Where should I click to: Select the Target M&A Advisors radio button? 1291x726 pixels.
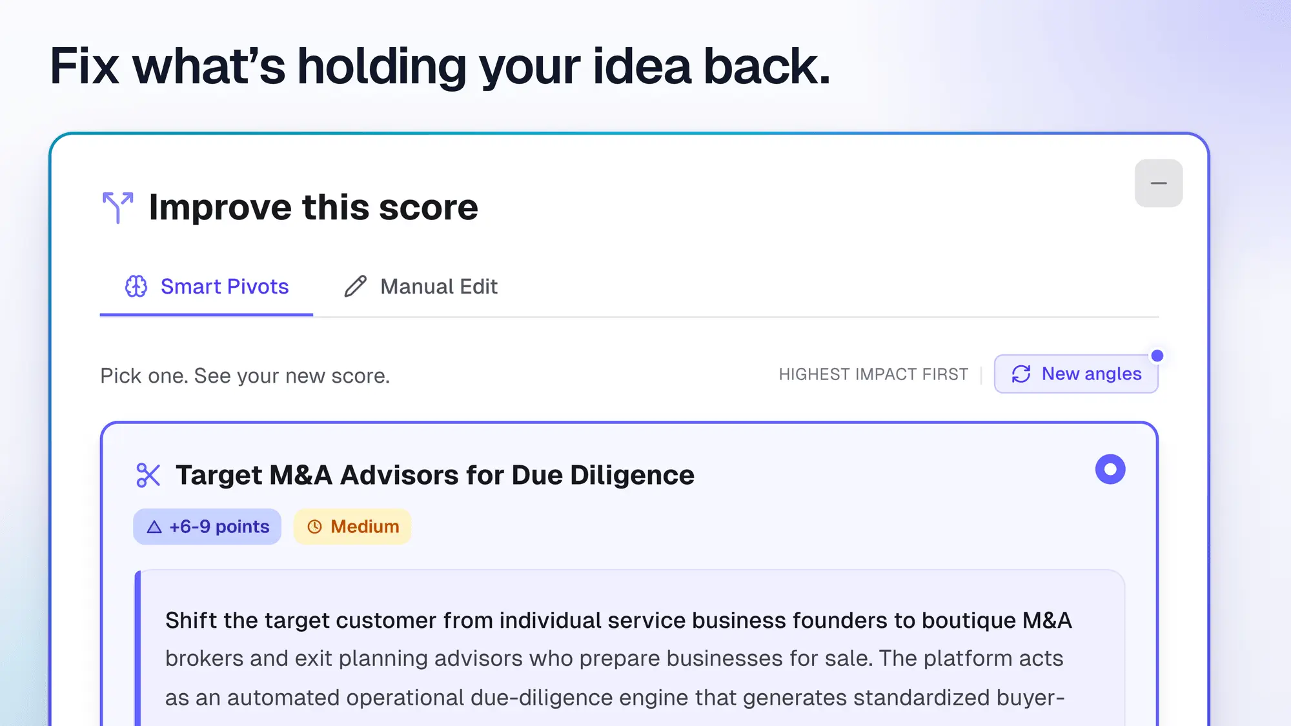[1110, 469]
